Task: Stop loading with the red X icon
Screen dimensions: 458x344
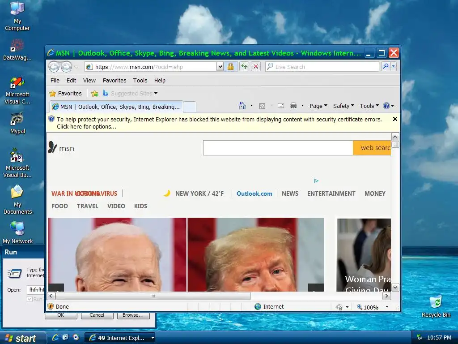Action: pyautogui.click(x=256, y=67)
